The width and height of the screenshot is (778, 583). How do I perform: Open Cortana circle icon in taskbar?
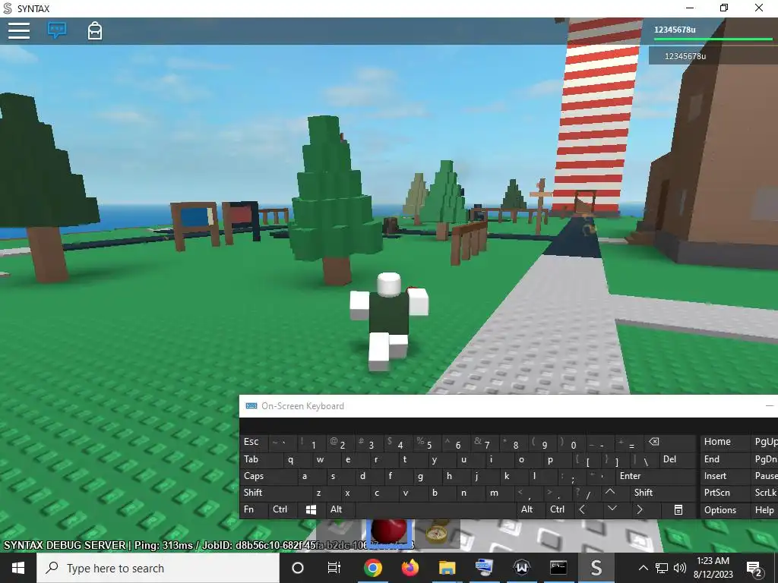point(298,568)
